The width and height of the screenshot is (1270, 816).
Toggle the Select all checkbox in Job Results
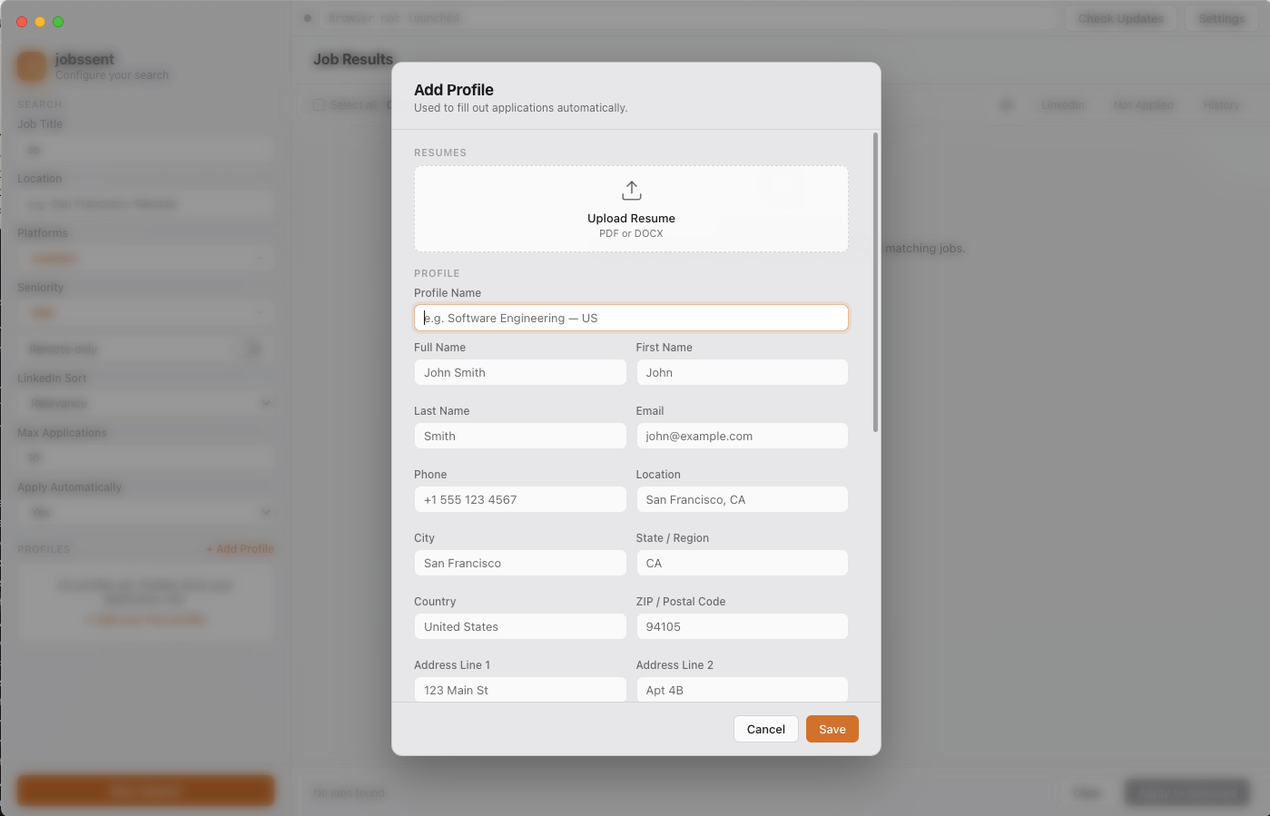tap(319, 105)
